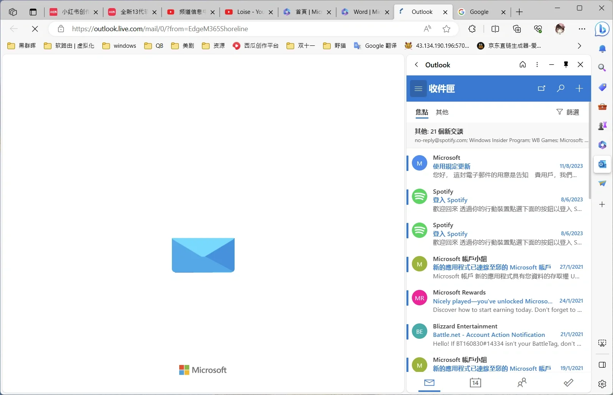Open workspaces icon in tab bar
613x395 pixels.
(13, 12)
